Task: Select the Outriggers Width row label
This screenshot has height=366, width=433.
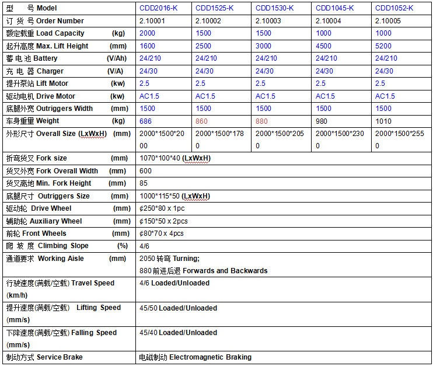Action: pyautogui.click(x=64, y=109)
